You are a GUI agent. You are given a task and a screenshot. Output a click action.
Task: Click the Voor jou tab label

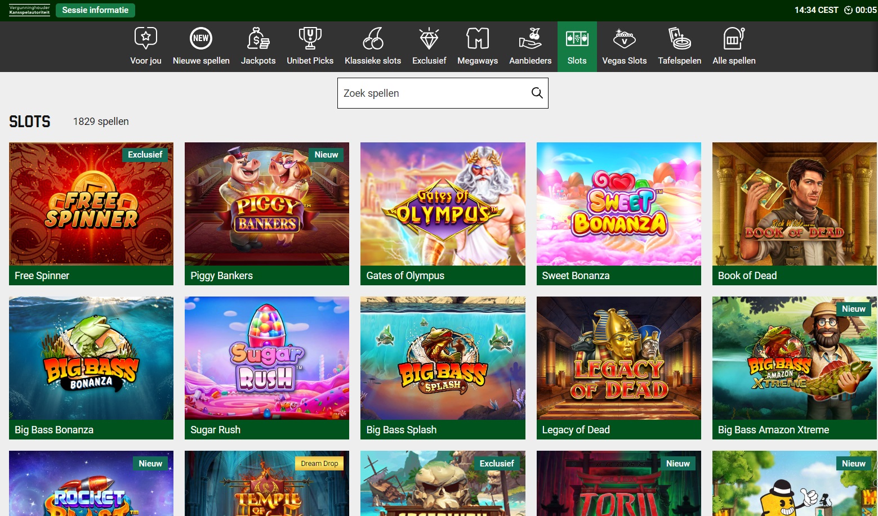click(x=146, y=61)
